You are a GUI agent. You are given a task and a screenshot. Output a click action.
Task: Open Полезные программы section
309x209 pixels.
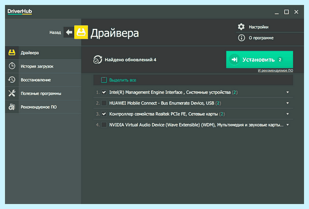(43, 93)
